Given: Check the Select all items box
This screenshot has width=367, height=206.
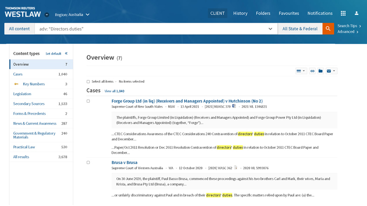Looking at the screenshot, I should tap(89, 82).
